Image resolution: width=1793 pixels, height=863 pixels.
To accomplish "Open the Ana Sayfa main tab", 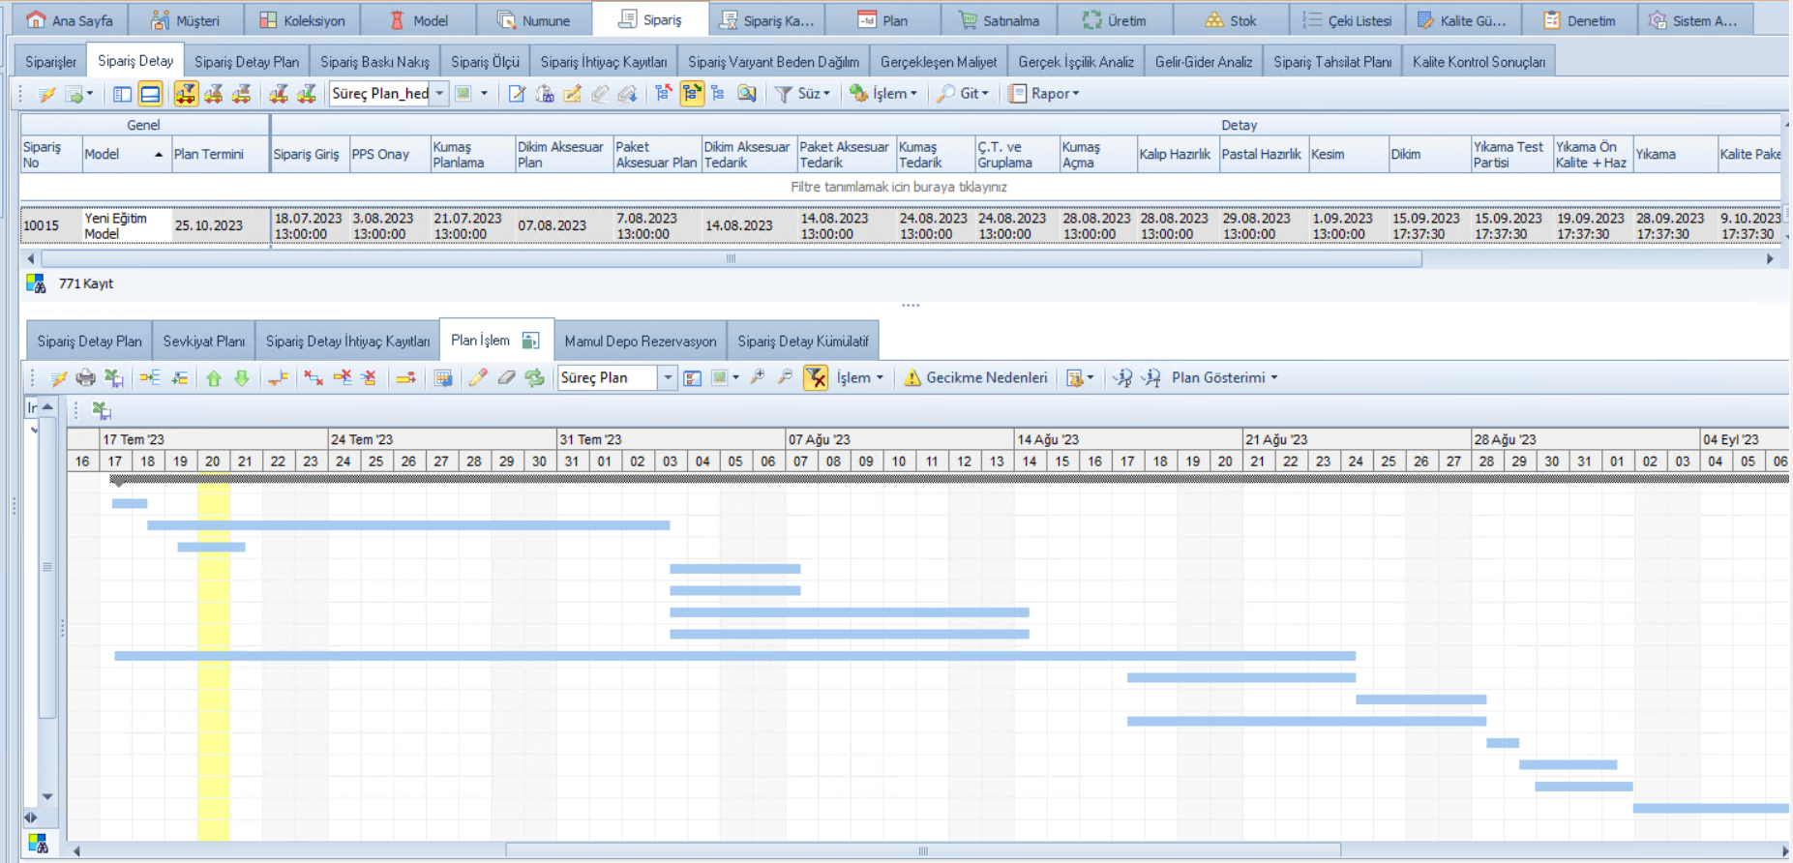I will pos(70,20).
